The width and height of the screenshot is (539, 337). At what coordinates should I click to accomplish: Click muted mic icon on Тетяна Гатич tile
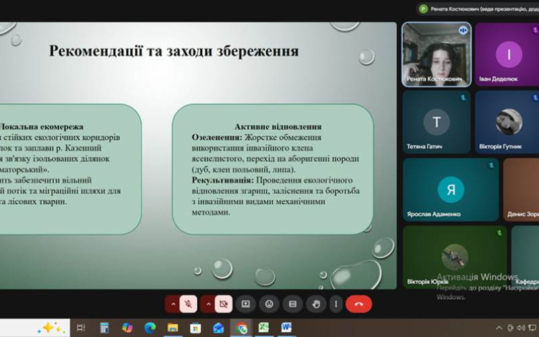pyautogui.click(x=463, y=98)
